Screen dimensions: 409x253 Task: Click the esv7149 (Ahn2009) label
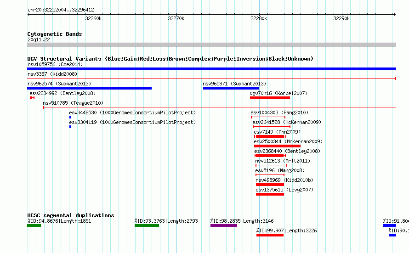click(x=277, y=132)
